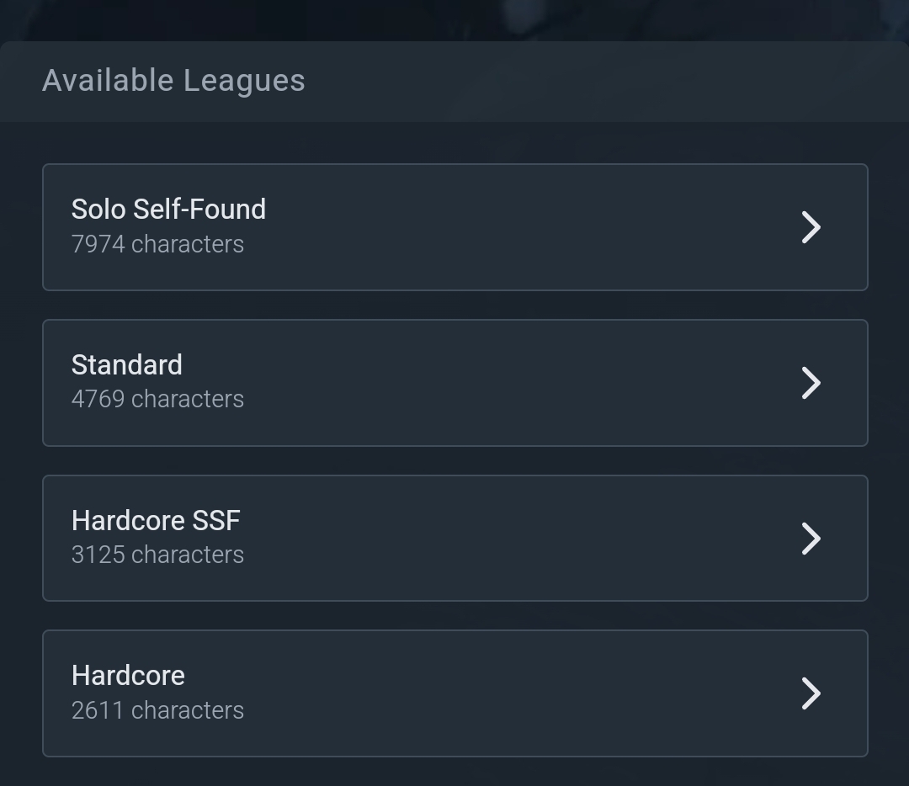
Task: Select the league with the fewest characters
Action: [455, 693]
